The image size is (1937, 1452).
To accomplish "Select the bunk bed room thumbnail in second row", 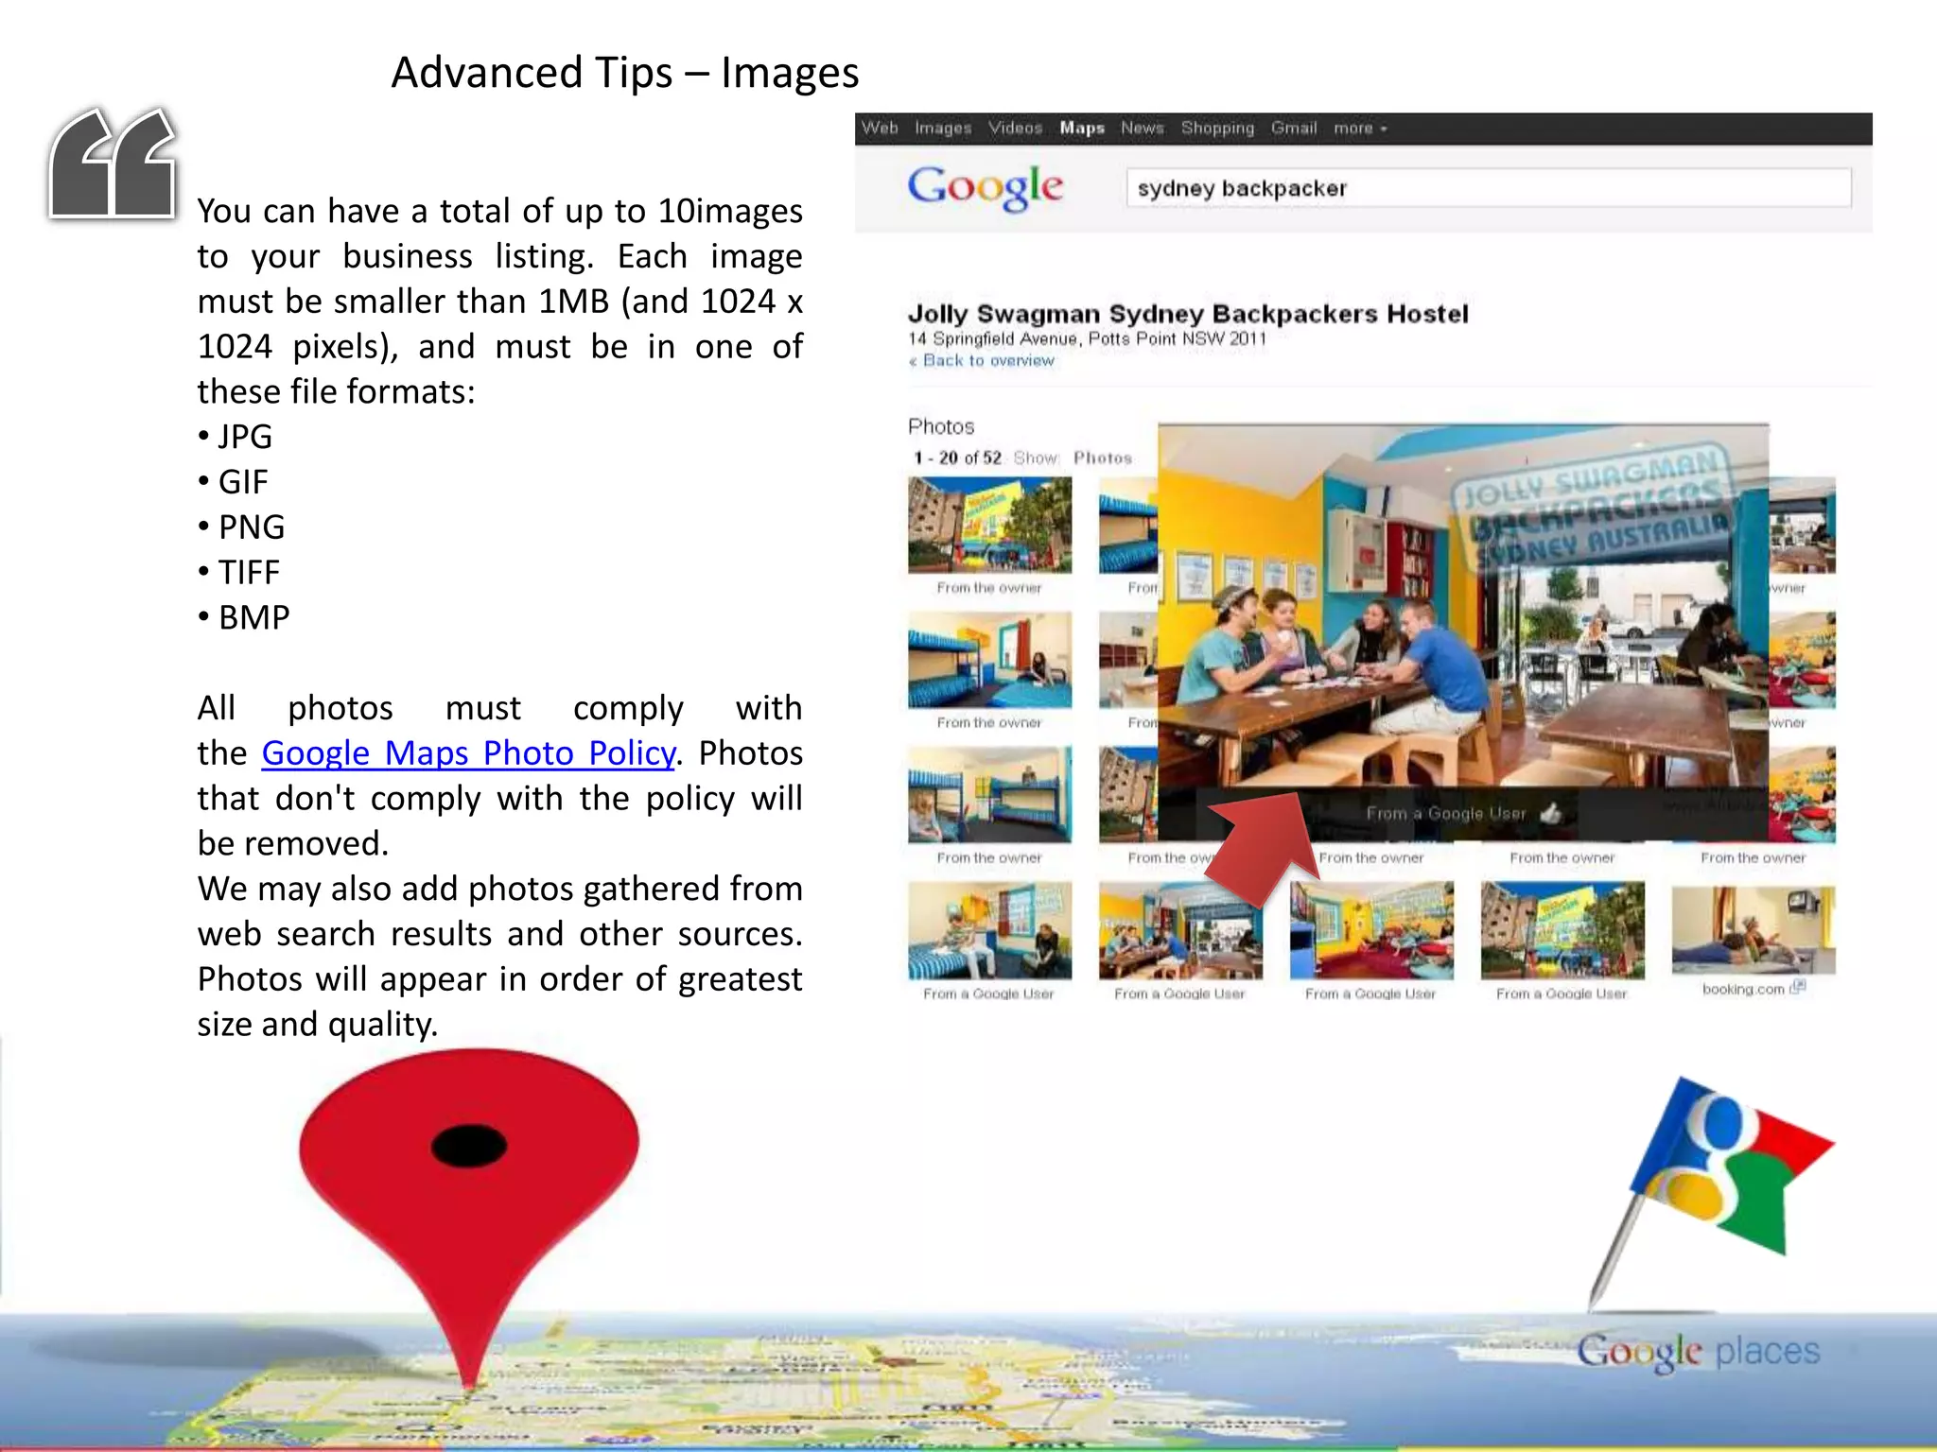I will click(x=989, y=660).
